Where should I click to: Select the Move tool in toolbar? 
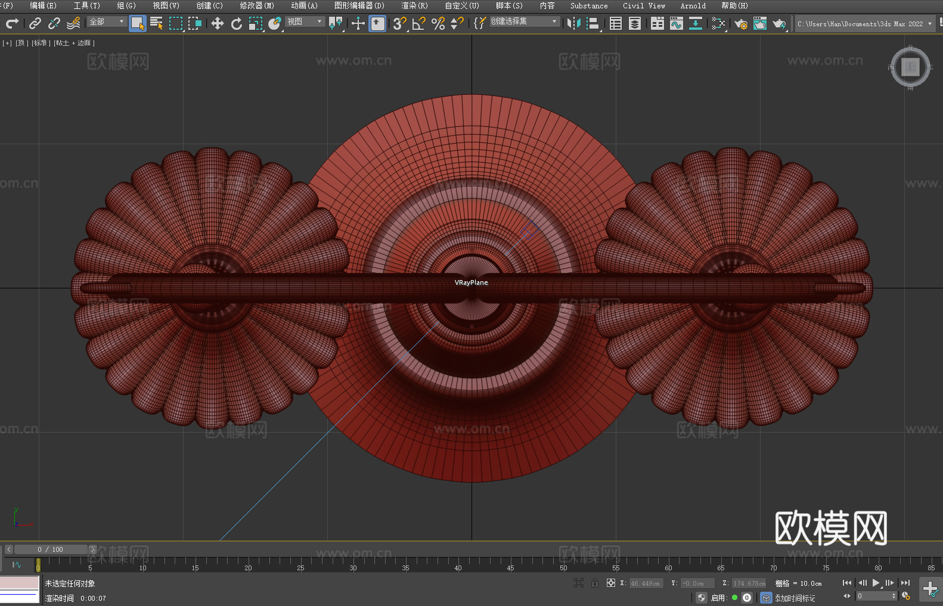[x=218, y=24]
